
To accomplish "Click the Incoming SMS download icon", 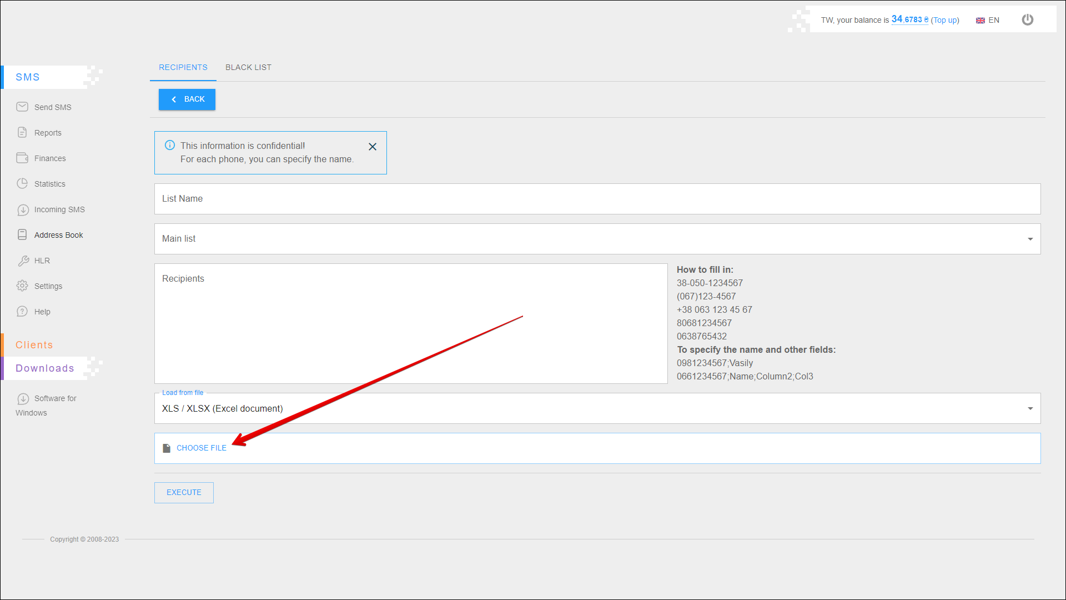I will click(23, 209).
